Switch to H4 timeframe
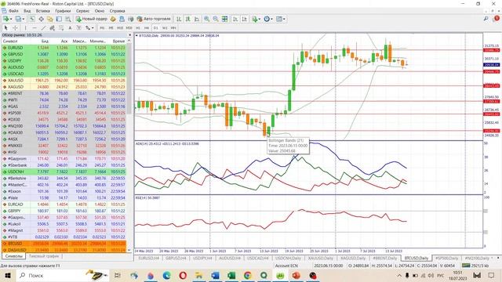 [147, 28]
